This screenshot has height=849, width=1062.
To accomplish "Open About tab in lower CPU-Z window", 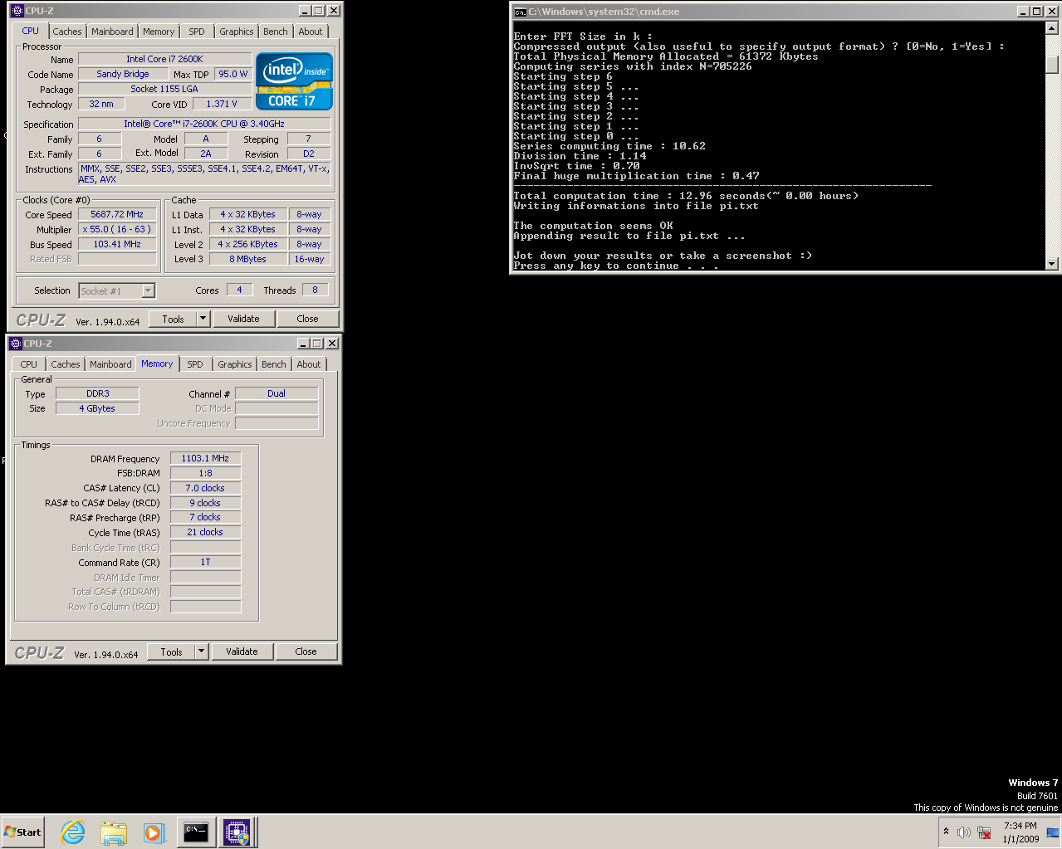I will click(x=309, y=364).
